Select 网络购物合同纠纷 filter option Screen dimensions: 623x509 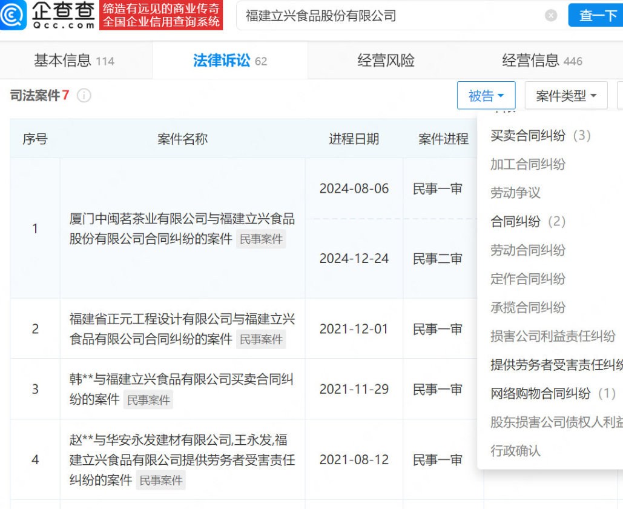(542, 394)
